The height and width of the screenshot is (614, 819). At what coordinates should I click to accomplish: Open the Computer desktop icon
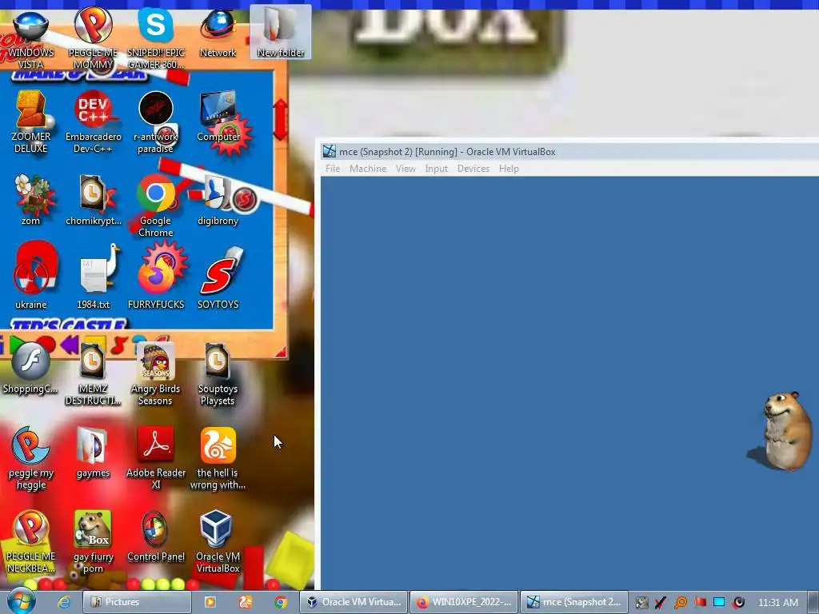(x=218, y=117)
